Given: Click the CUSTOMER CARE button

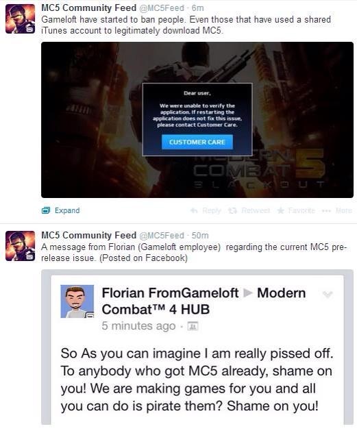Looking at the screenshot, I should tap(197, 142).
